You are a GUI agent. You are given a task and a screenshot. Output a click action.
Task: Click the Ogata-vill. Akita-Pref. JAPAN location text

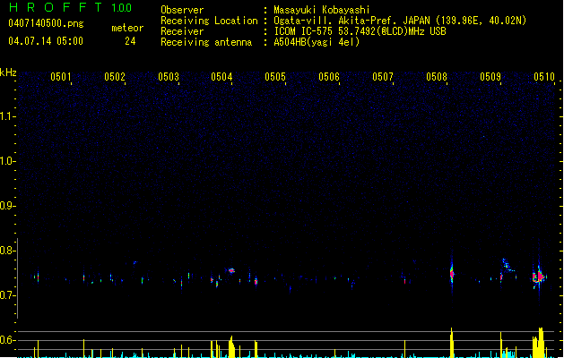coord(351,21)
